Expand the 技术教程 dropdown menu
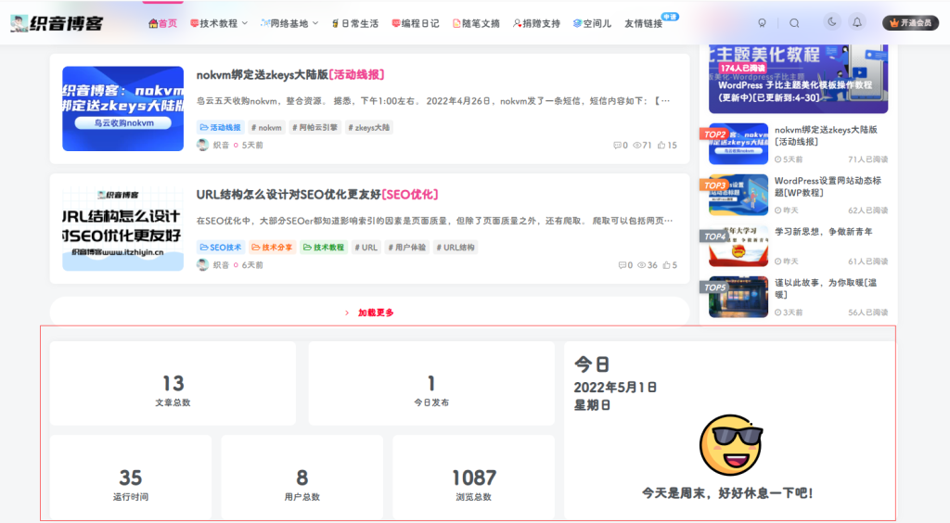This screenshot has height=523, width=950. 219,23
